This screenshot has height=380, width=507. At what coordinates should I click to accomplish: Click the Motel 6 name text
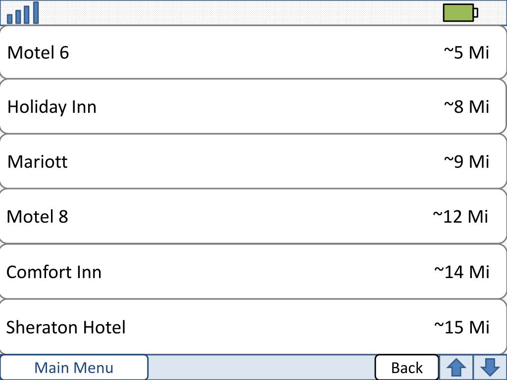38,52
